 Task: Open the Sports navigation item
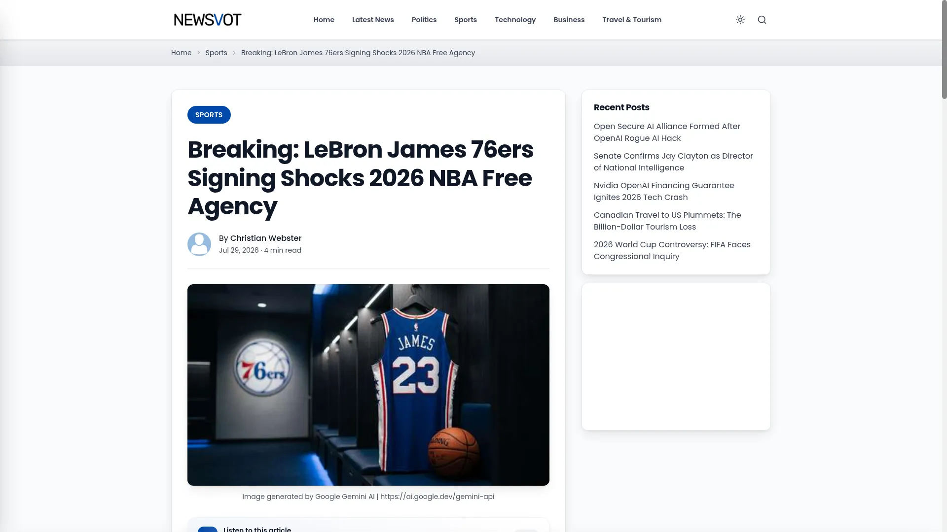[x=466, y=20]
